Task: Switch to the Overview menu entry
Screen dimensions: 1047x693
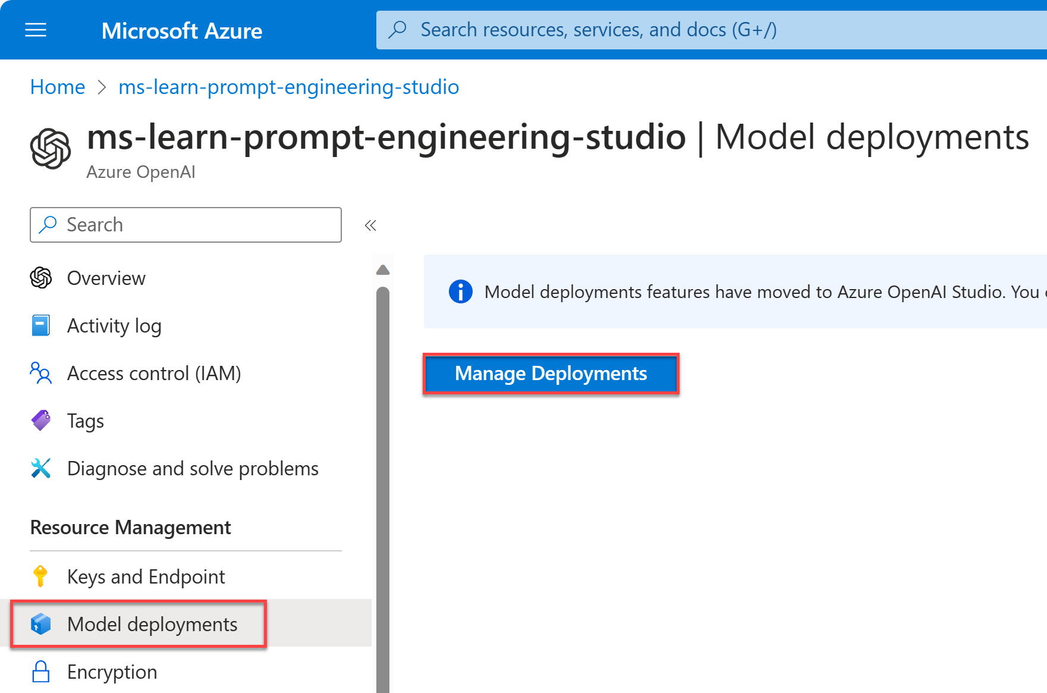Action: 106,278
